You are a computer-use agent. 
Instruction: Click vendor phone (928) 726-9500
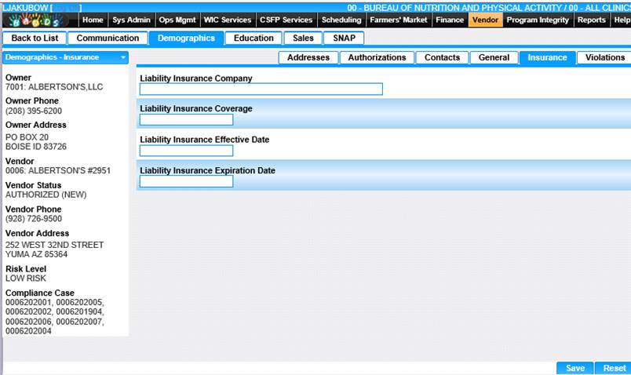(34, 219)
